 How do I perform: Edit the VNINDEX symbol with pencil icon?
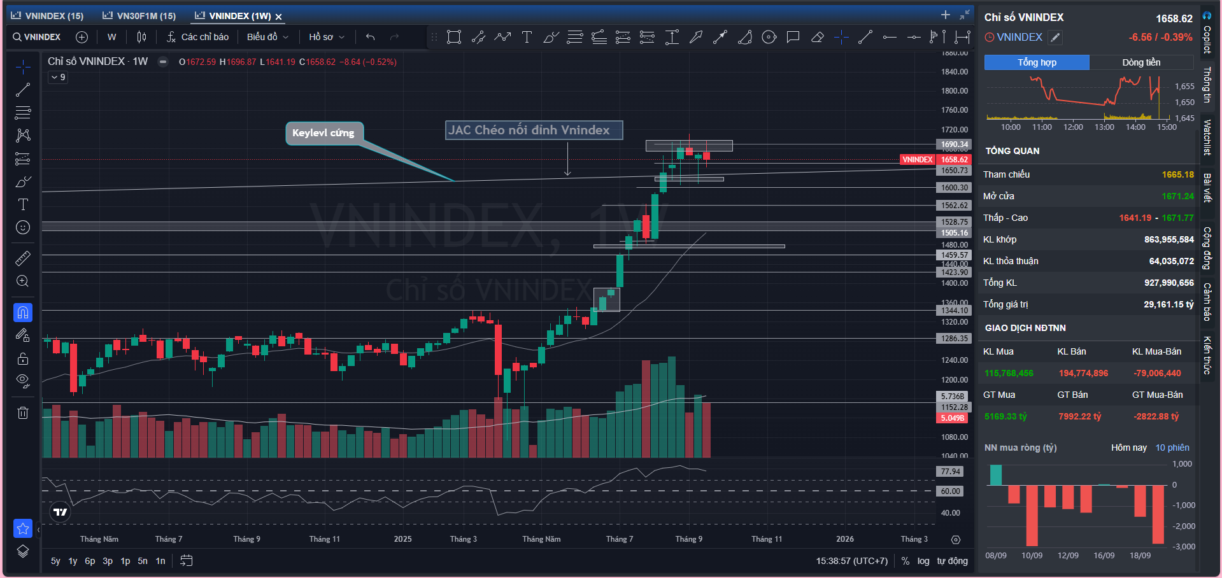tap(1055, 38)
